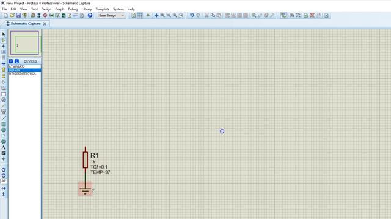Click the red X delete sheet icon
391x219 pixels.
312,15
